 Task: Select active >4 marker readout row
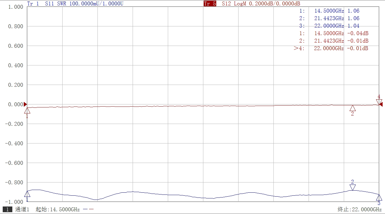(x=331, y=48)
